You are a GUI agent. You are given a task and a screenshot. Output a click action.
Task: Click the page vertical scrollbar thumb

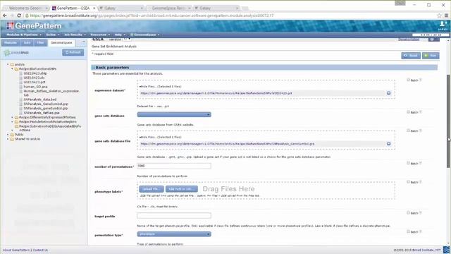point(448,121)
